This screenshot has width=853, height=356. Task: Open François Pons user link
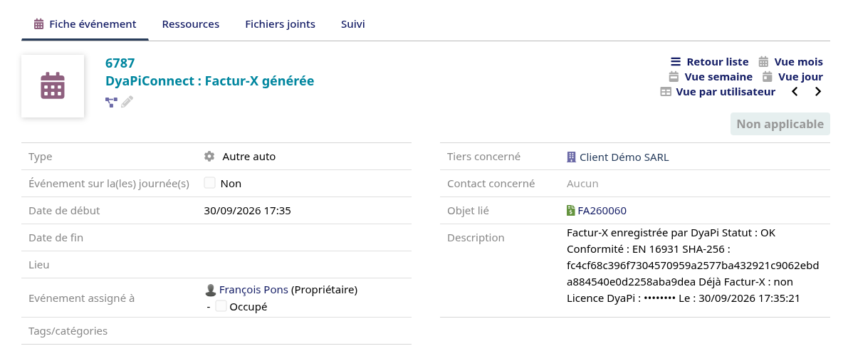click(x=253, y=290)
